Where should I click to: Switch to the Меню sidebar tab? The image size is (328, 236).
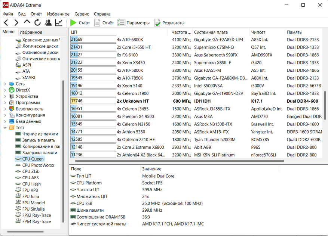click(x=9, y=32)
